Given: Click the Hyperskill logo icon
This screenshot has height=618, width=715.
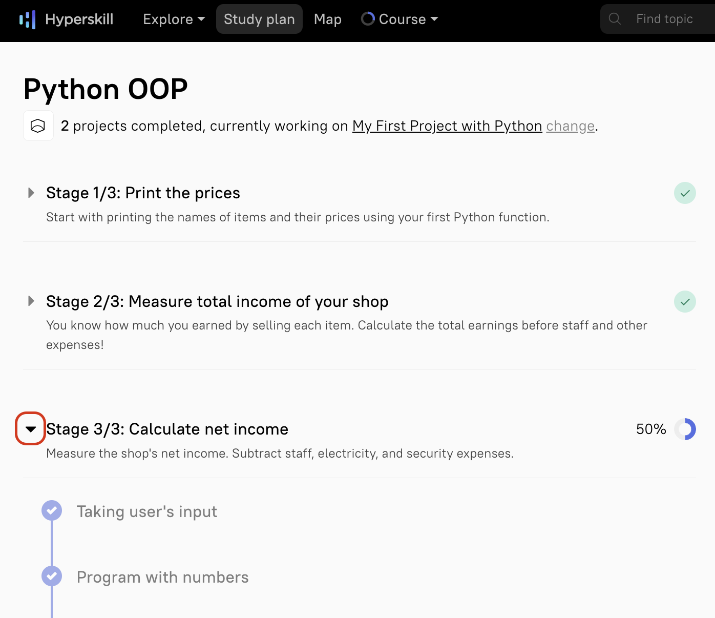Looking at the screenshot, I should 27,19.
